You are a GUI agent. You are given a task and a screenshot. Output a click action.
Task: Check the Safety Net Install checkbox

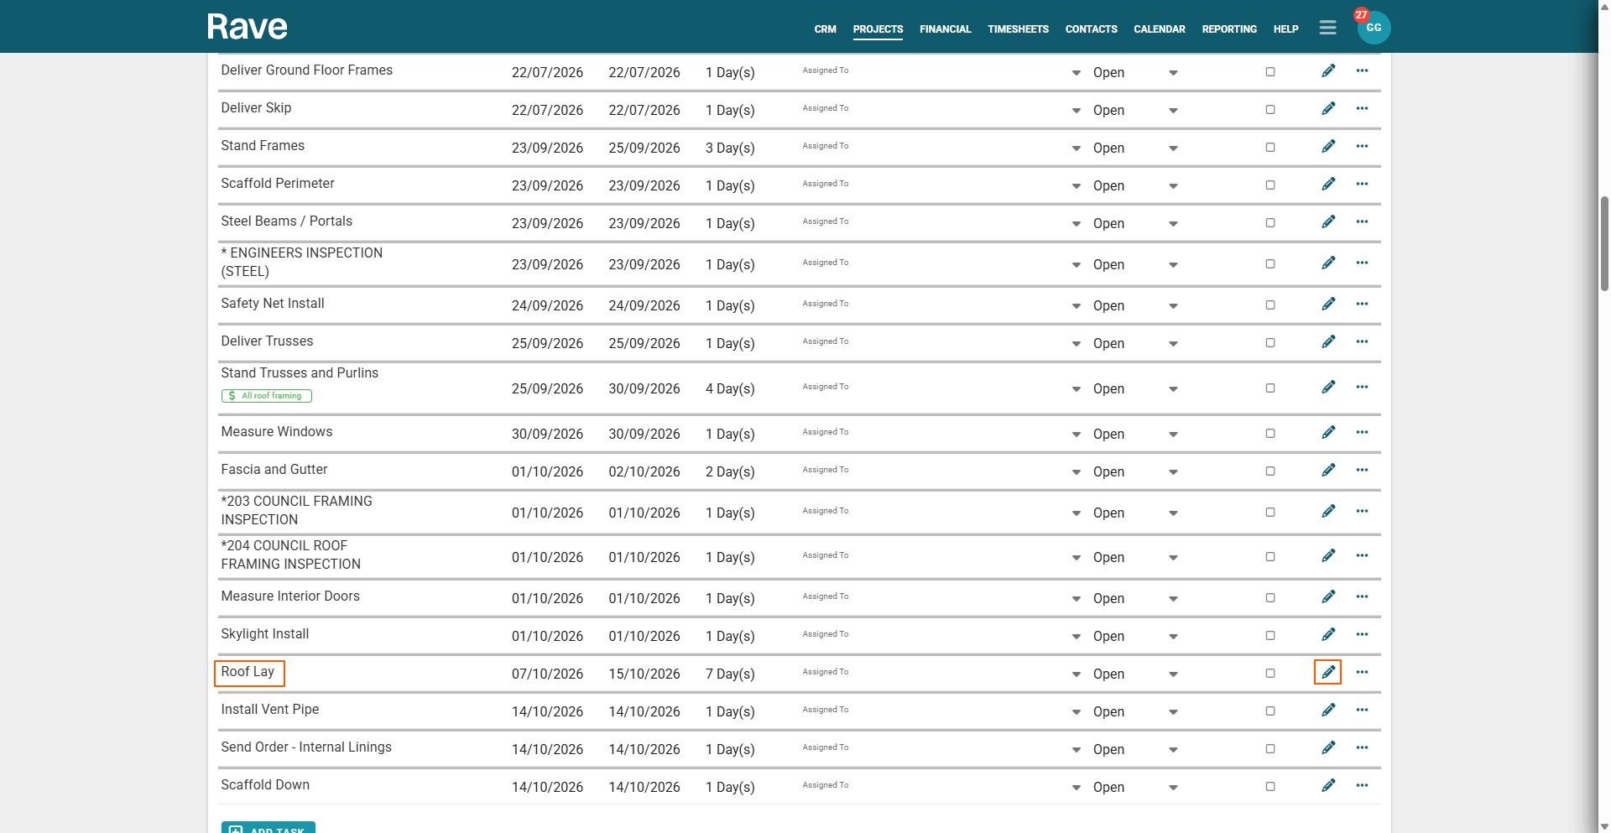[1270, 305]
